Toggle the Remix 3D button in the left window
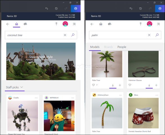 click(x=76, y=8)
